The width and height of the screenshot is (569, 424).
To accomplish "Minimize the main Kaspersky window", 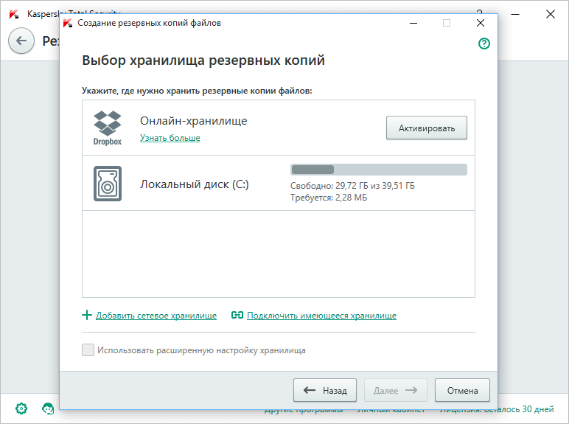I will [515, 14].
